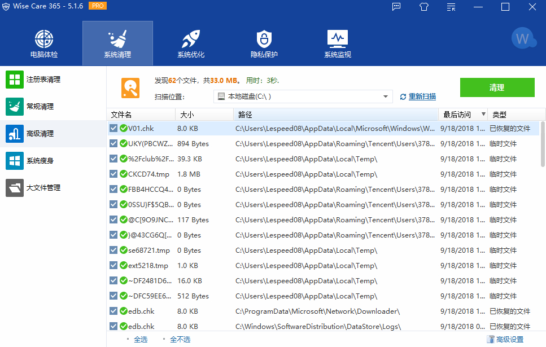This screenshot has height=347, width=546.
Task: Uncheck the UKY(PBCWZ... file checkbox
Action: pos(113,143)
